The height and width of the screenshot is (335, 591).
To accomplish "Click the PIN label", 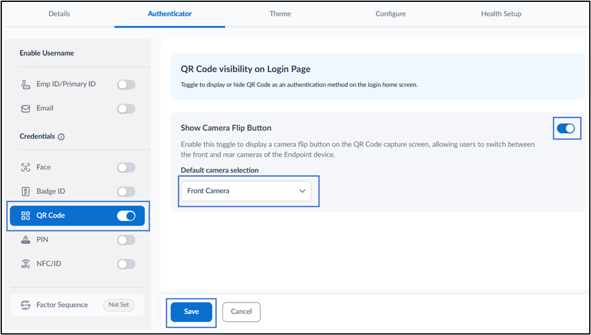I will click(x=42, y=239).
